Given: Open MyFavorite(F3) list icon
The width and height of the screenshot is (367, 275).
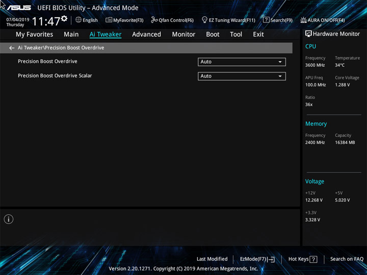Looking at the screenshot, I should (109, 20).
